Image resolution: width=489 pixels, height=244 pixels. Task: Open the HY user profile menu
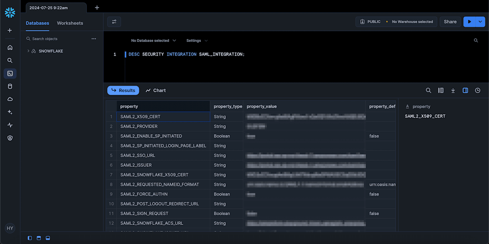[x=10, y=229]
